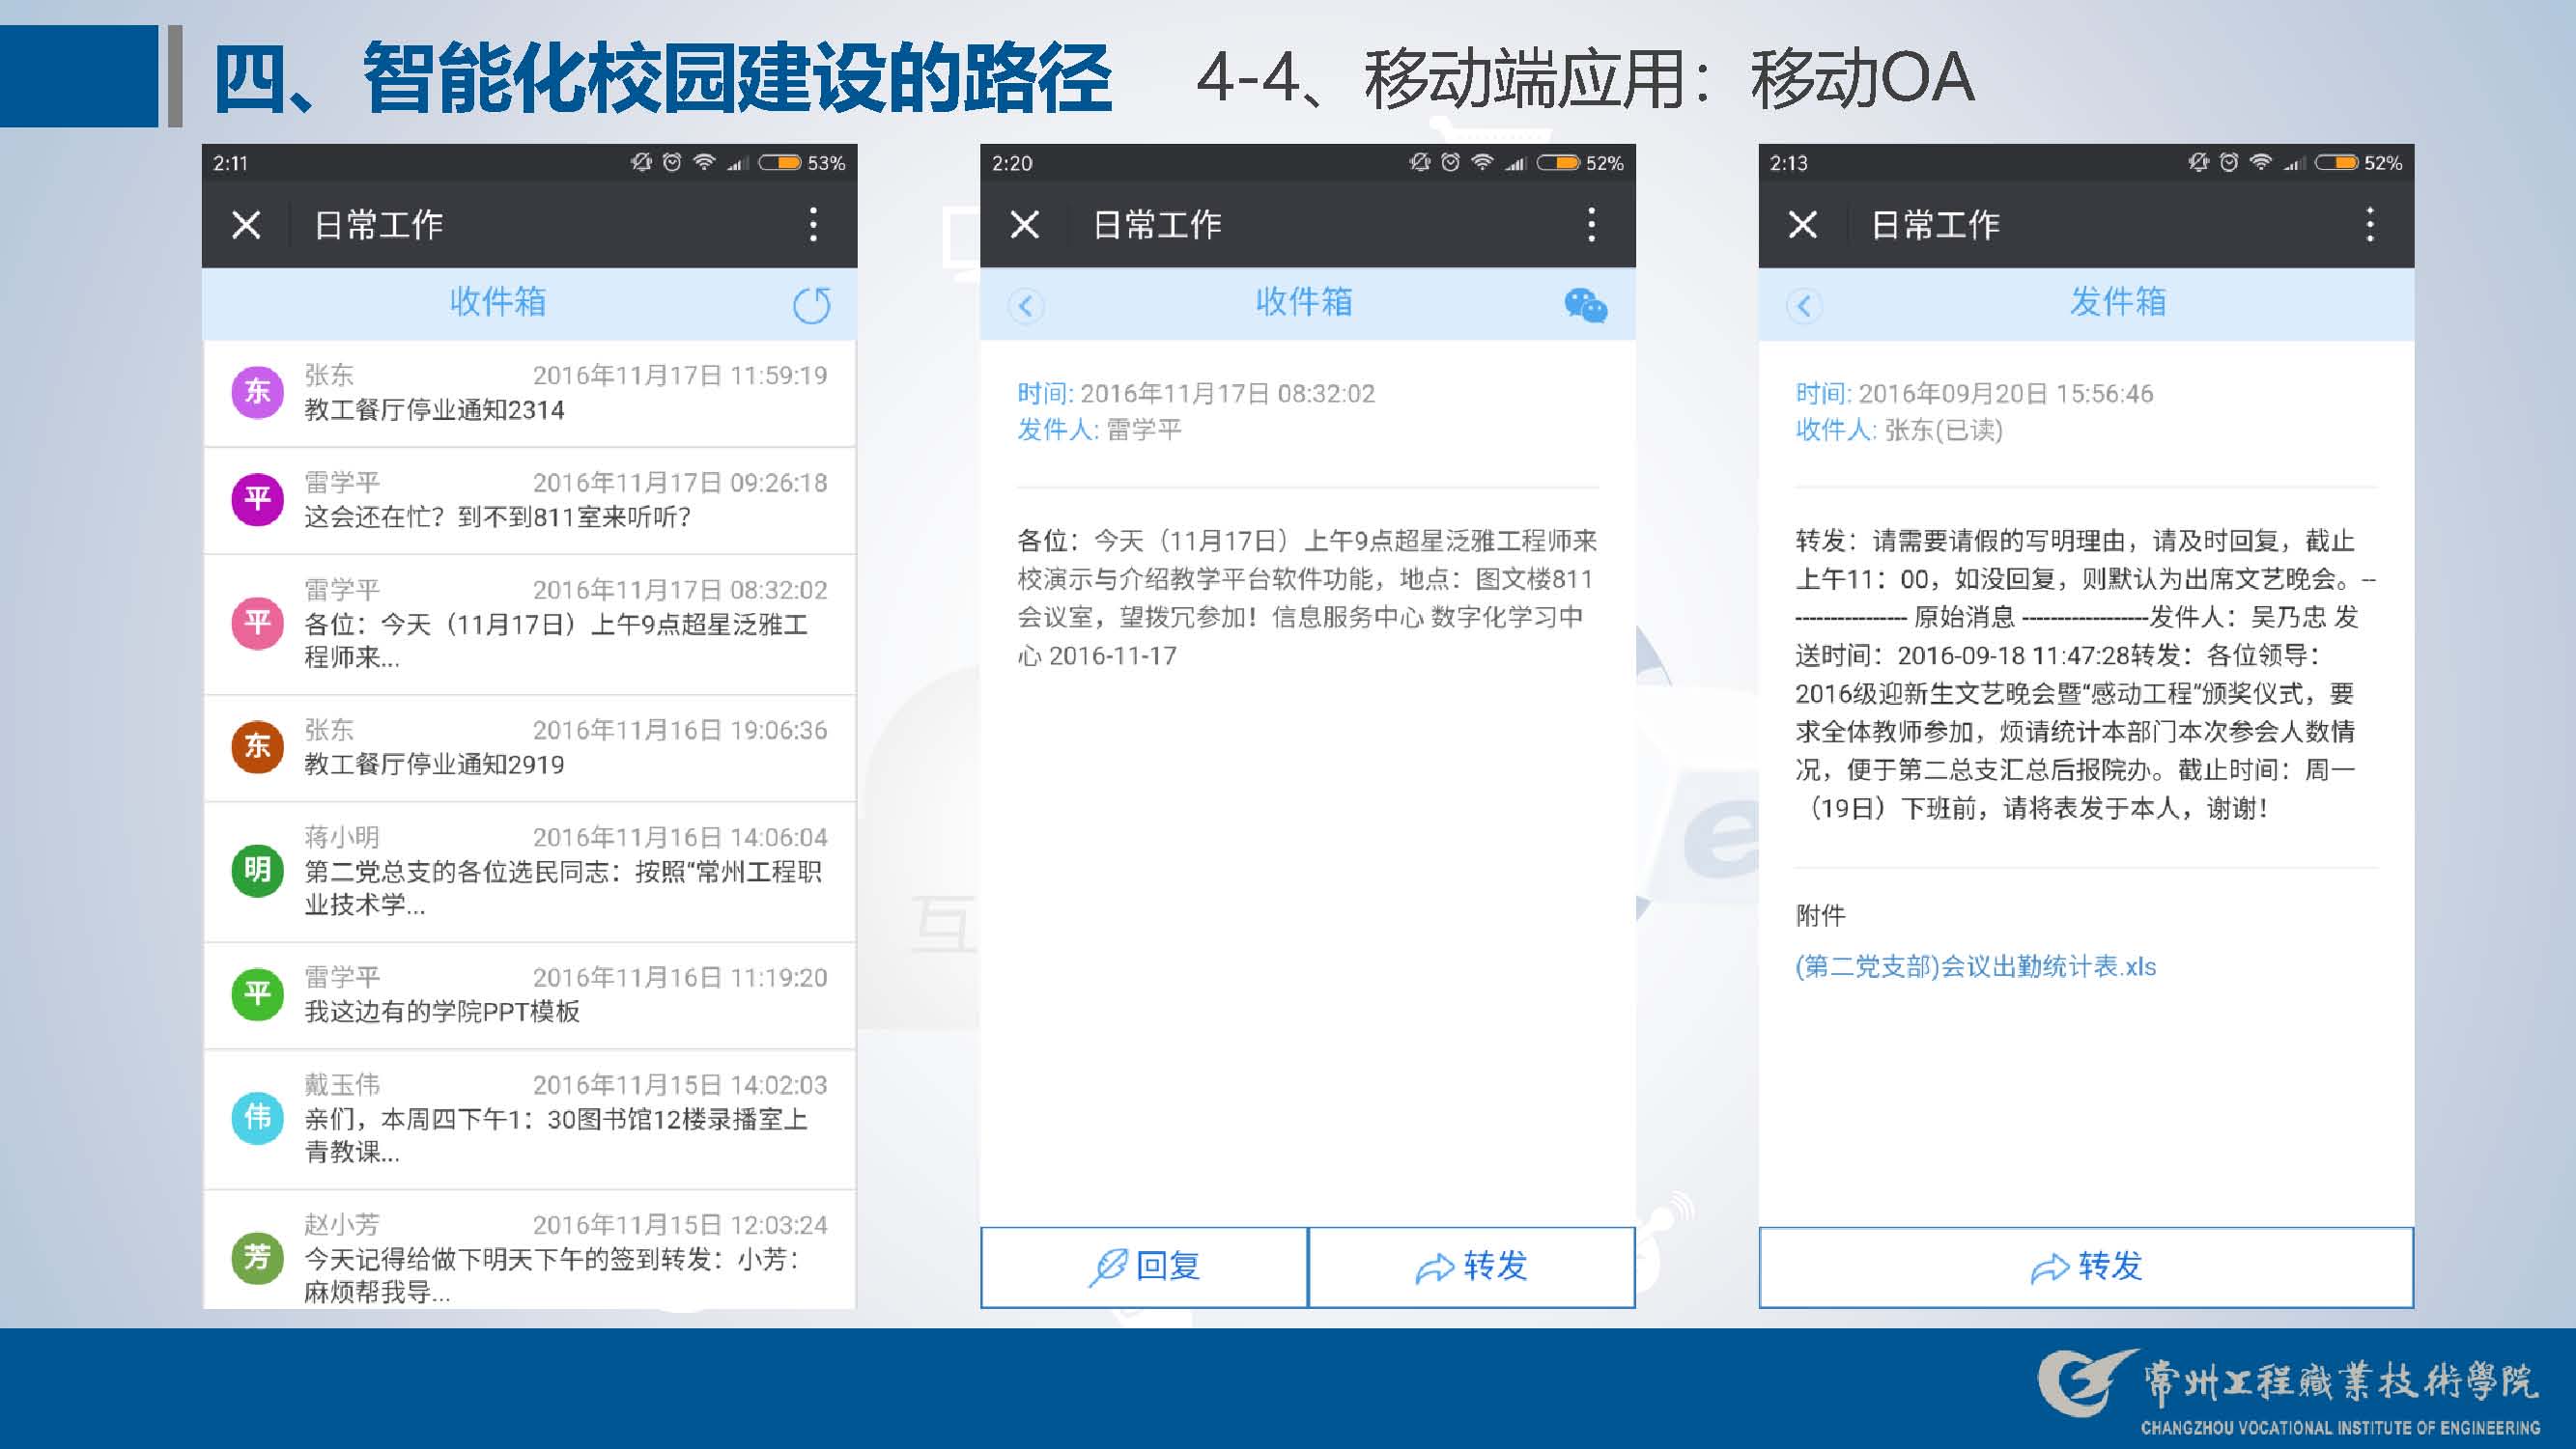Click 转发 button under the 发件箱 message
The width and height of the screenshot is (2576, 1449).
click(2086, 1267)
